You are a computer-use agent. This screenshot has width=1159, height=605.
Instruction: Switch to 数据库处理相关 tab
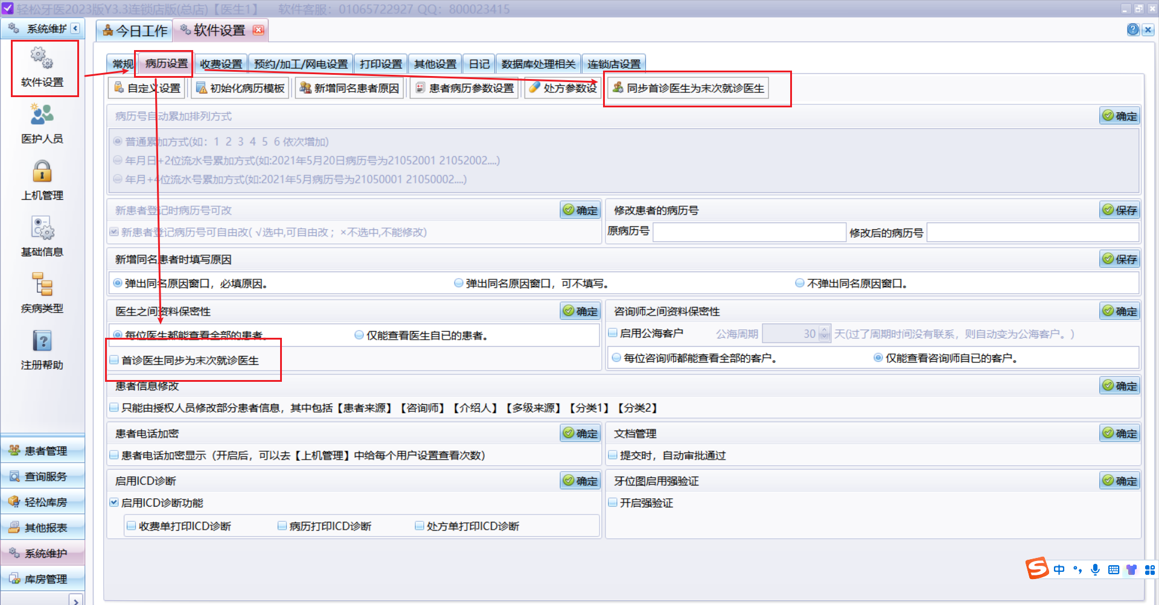click(x=538, y=64)
